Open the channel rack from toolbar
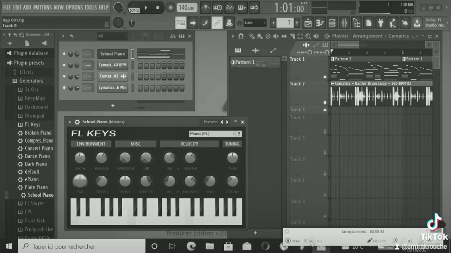This screenshot has height=253, width=451. pos(332,23)
